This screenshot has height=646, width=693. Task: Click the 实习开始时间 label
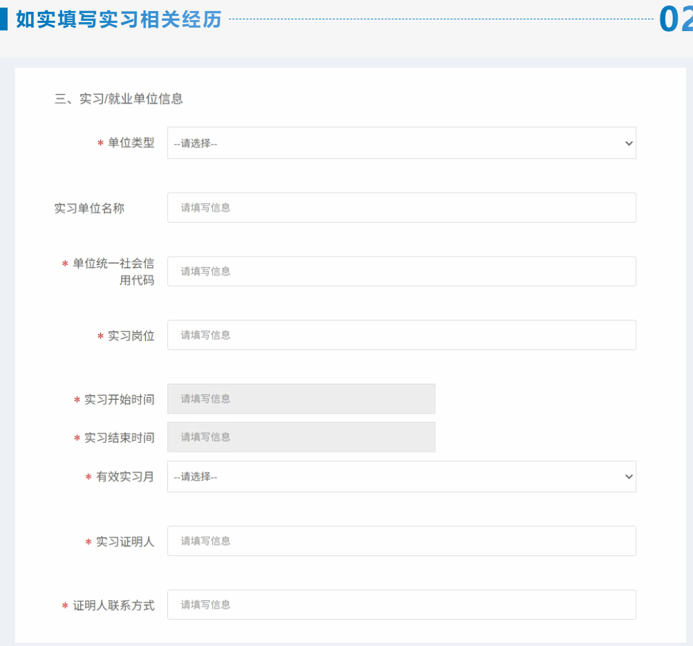tap(119, 400)
